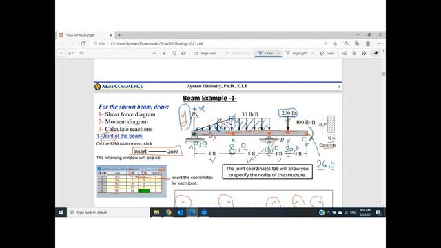Click the vertical scrollbar thumb of the PDF

click(384, 74)
